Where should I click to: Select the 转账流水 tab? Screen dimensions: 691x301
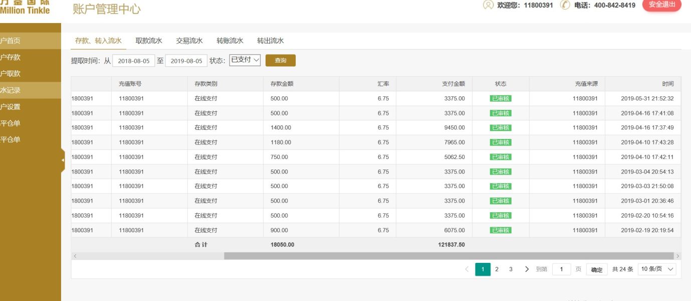(x=230, y=41)
